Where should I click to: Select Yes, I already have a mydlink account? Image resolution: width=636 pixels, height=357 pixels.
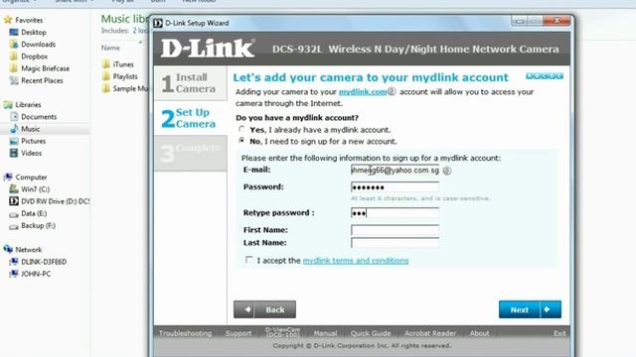[x=241, y=130]
